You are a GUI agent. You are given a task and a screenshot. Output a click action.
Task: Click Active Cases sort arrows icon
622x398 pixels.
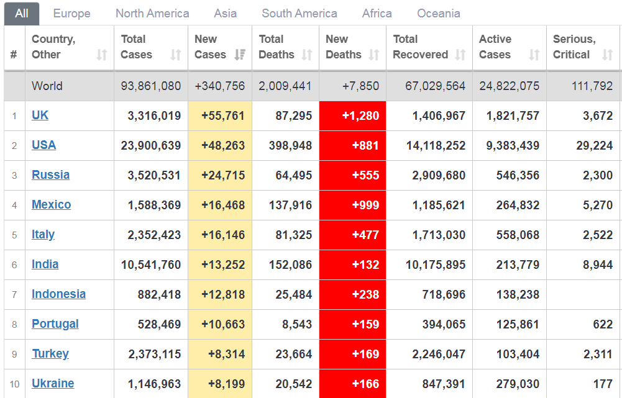pyautogui.click(x=534, y=55)
